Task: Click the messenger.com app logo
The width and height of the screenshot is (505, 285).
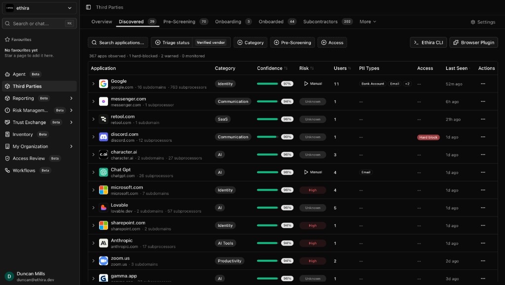Action: click(104, 101)
